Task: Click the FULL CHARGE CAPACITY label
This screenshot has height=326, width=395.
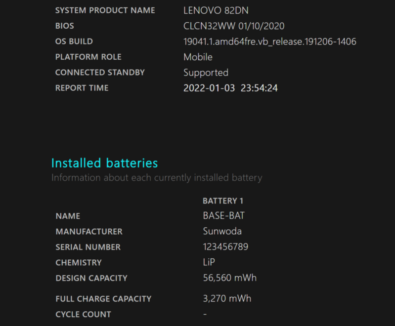Action: pos(103,298)
